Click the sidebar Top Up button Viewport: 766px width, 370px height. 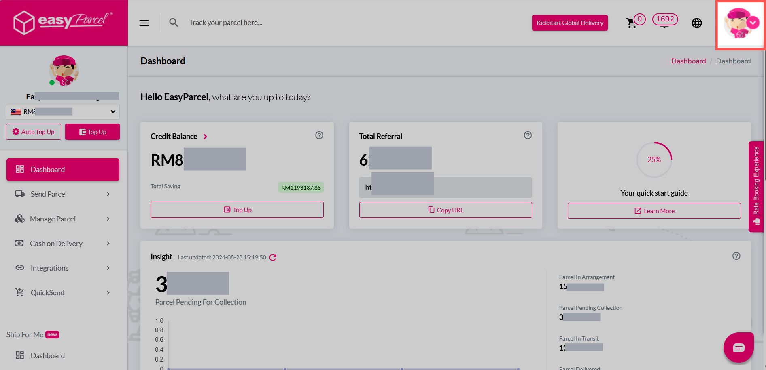[93, 132]
